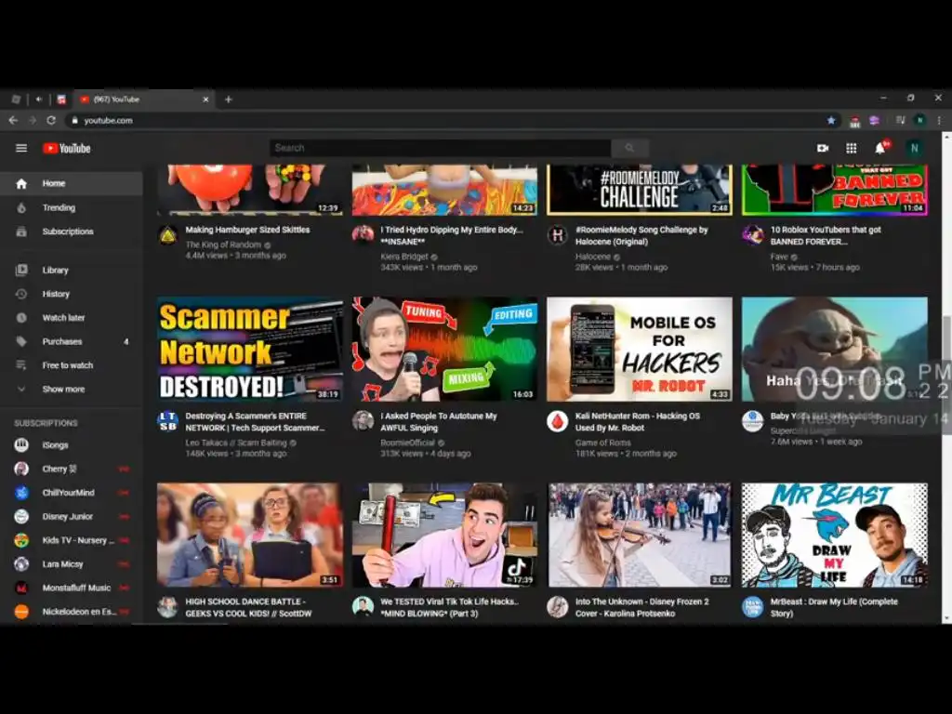Click the YouTube logo
This screenshot has height=714, width=952.
pos(67,148)
